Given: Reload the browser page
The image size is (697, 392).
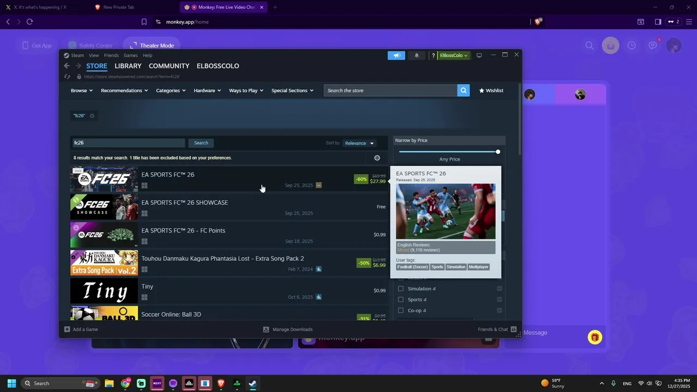Looking at the screenshot, I should 29,22.
